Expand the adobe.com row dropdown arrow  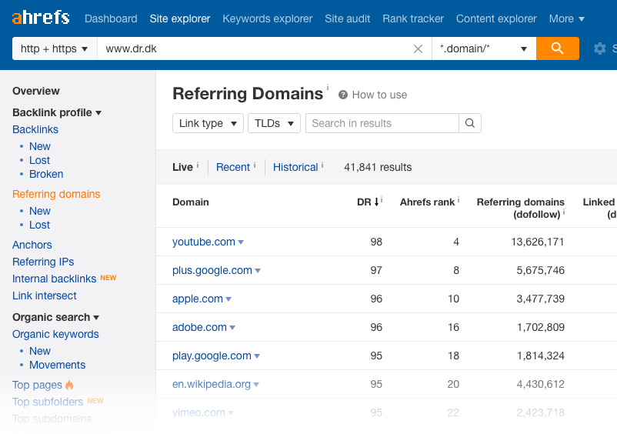(232, 327)
